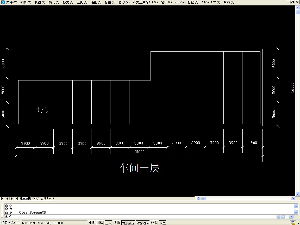Switch to the 模型 tab
The width and height of the screenshot is (300, 225).
pos(25,198)
